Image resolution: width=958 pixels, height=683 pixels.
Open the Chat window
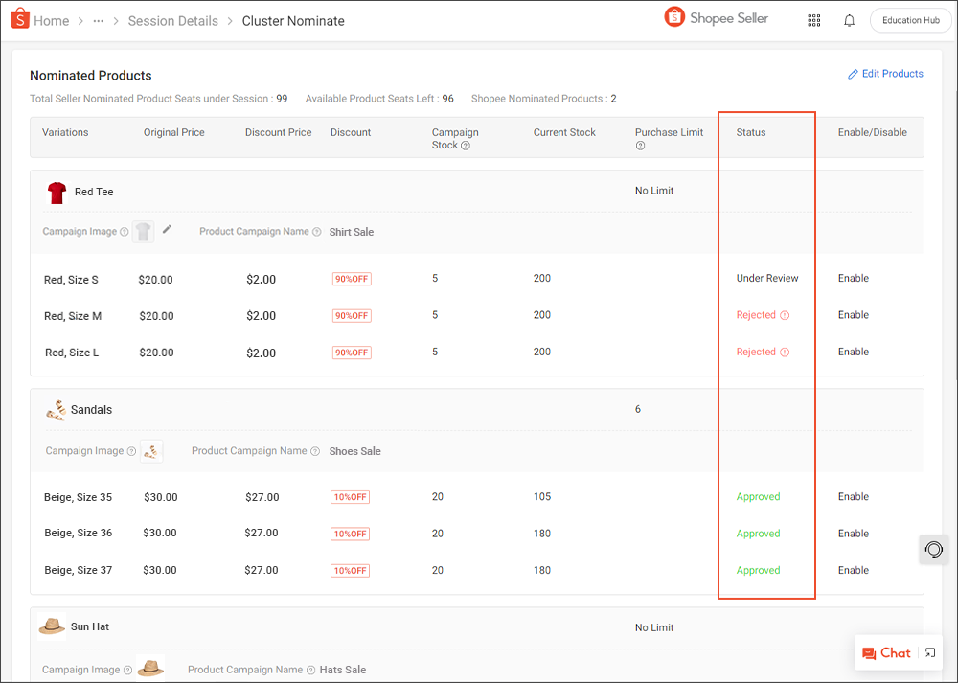coord(886,652)
